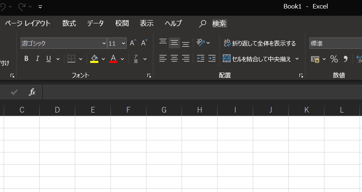Open the font size 11 dropdown
This screenshot has height=192, width=362.
[x=123, y=43]
